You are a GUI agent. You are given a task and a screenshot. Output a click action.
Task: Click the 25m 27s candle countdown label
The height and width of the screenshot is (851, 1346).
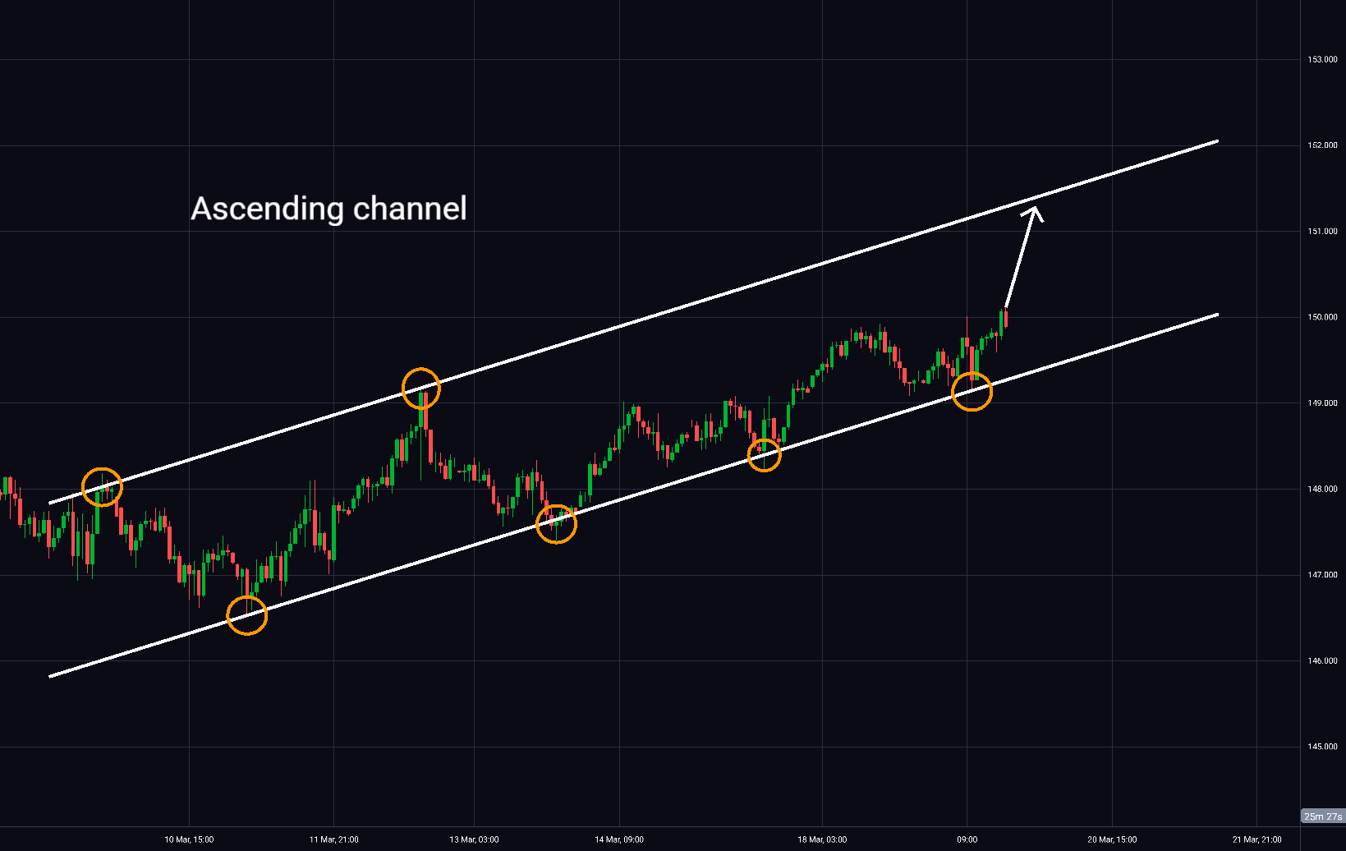pos(1323,816)
